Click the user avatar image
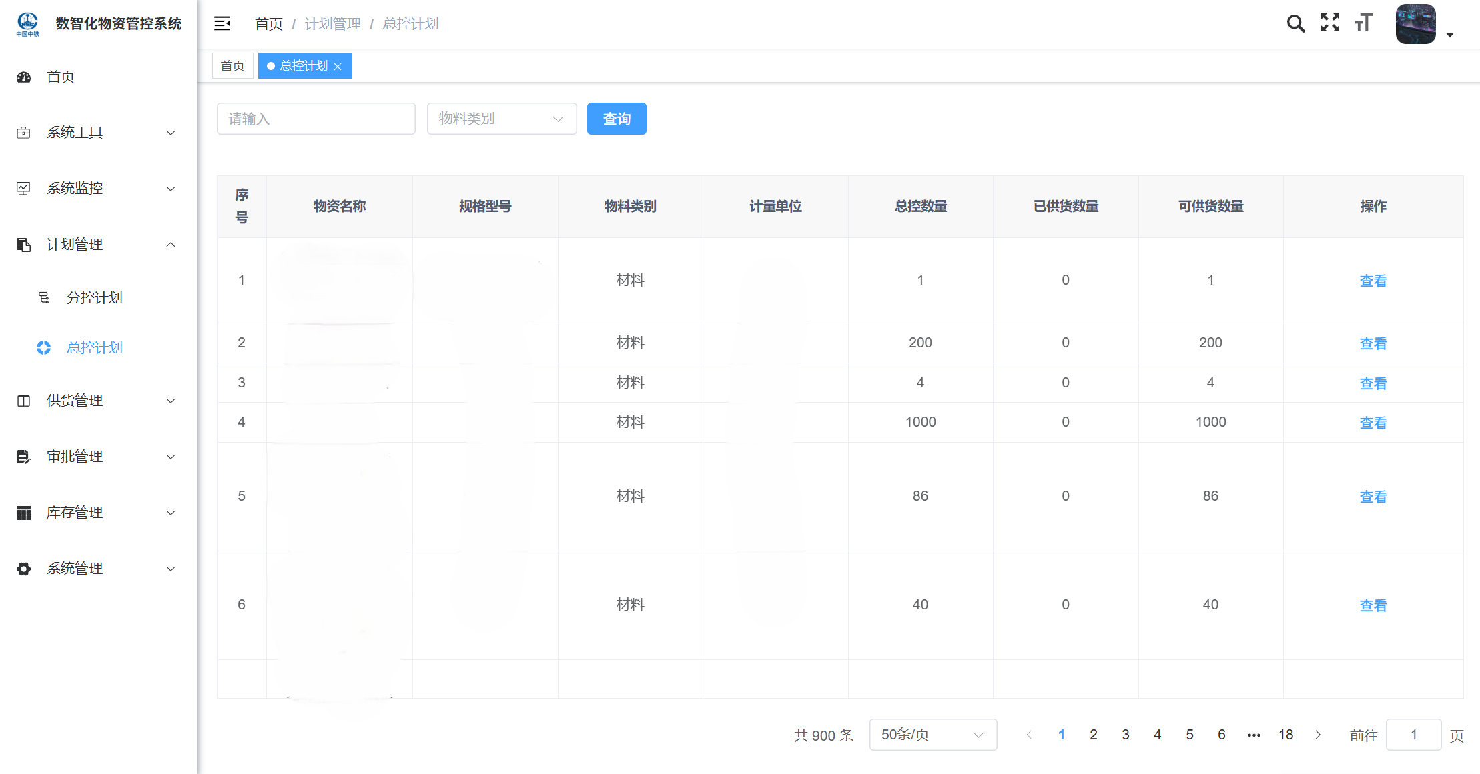The image size is (1480, 774). point(1415,24)
